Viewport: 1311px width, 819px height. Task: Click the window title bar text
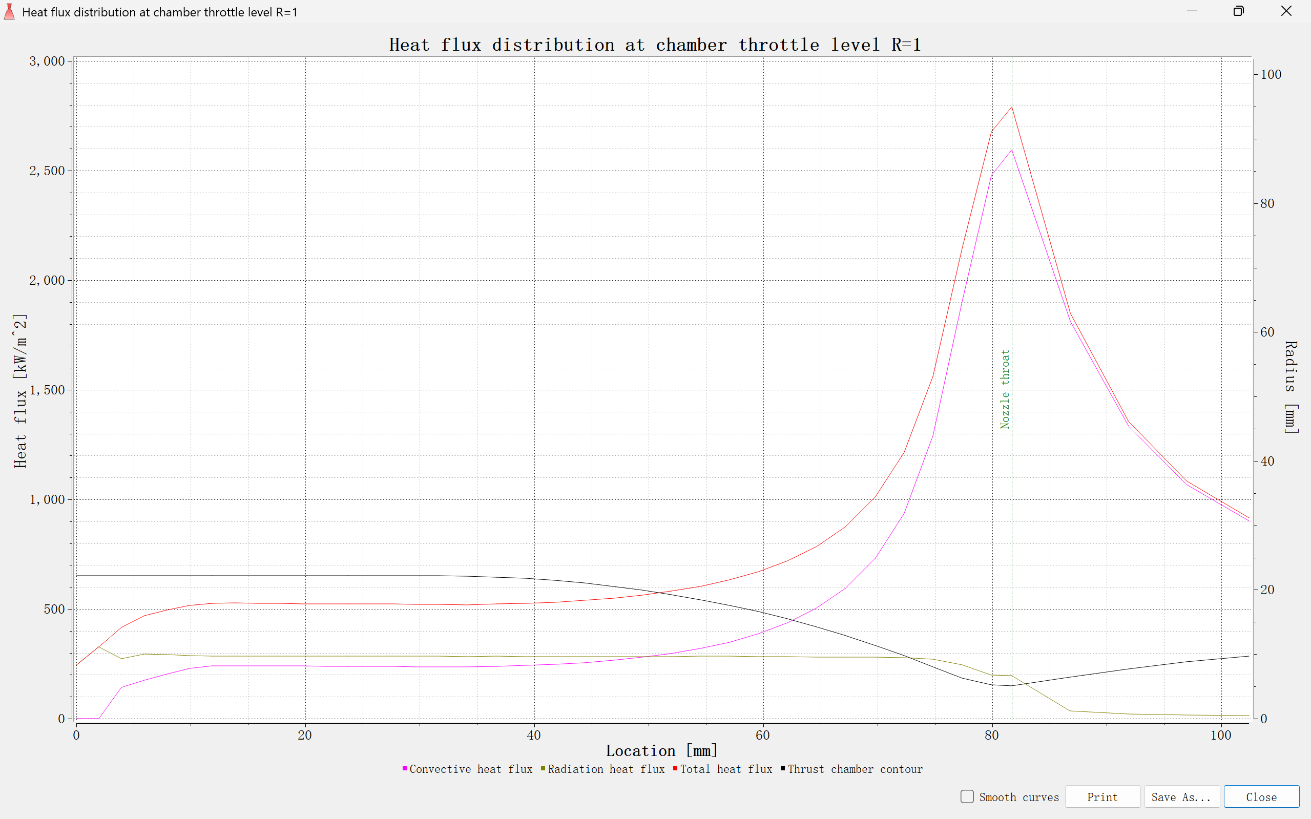[160, 11]
